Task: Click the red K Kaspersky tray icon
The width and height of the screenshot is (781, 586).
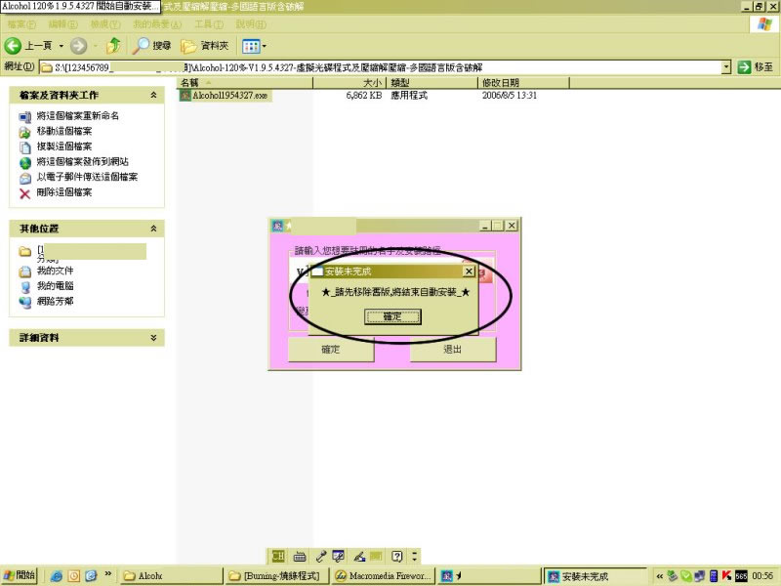Action: tap(726, 576)
